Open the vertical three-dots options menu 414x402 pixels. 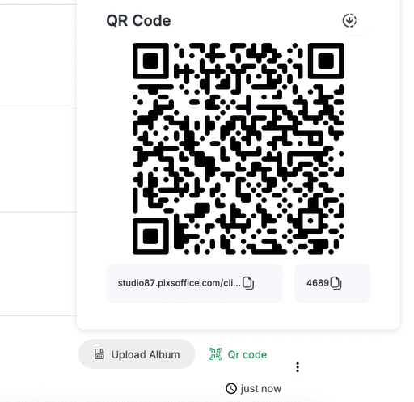(x=298, y=367)
